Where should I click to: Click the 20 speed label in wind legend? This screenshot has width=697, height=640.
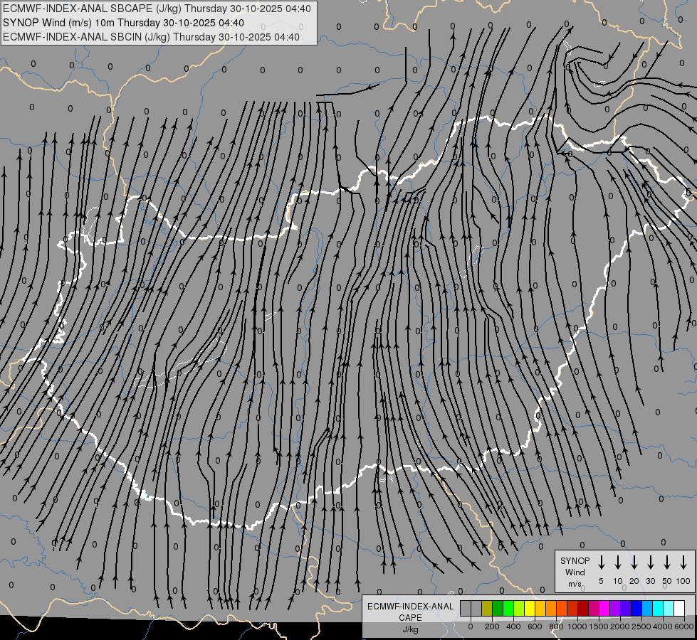[634, 581]
